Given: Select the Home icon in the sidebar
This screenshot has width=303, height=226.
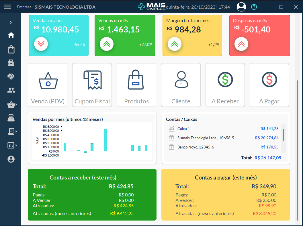Looking at the screenshot, I should 11,35.
